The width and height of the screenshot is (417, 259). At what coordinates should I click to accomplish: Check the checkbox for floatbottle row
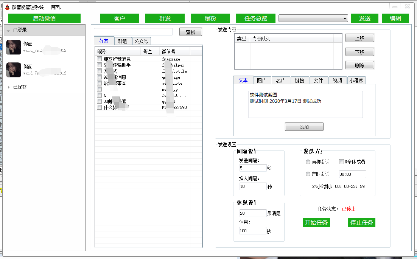coord(99,71)
